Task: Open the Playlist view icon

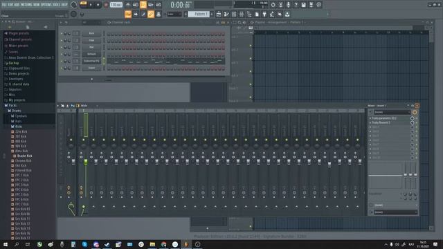Action: point(219,14)
